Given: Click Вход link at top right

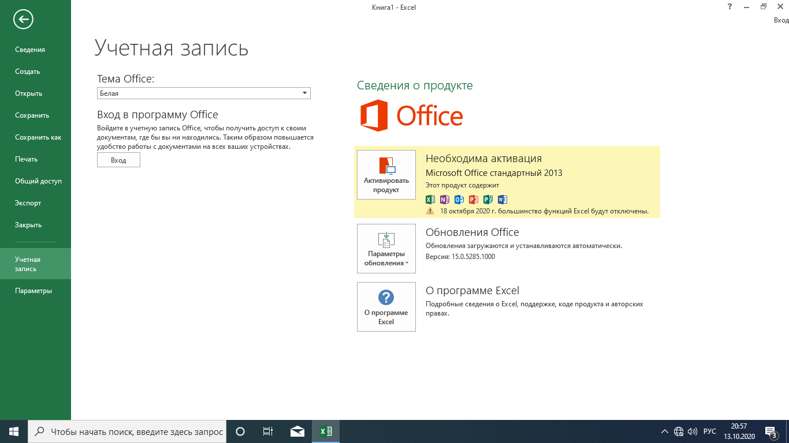Looking at the screenshot, I should point(781,20).
